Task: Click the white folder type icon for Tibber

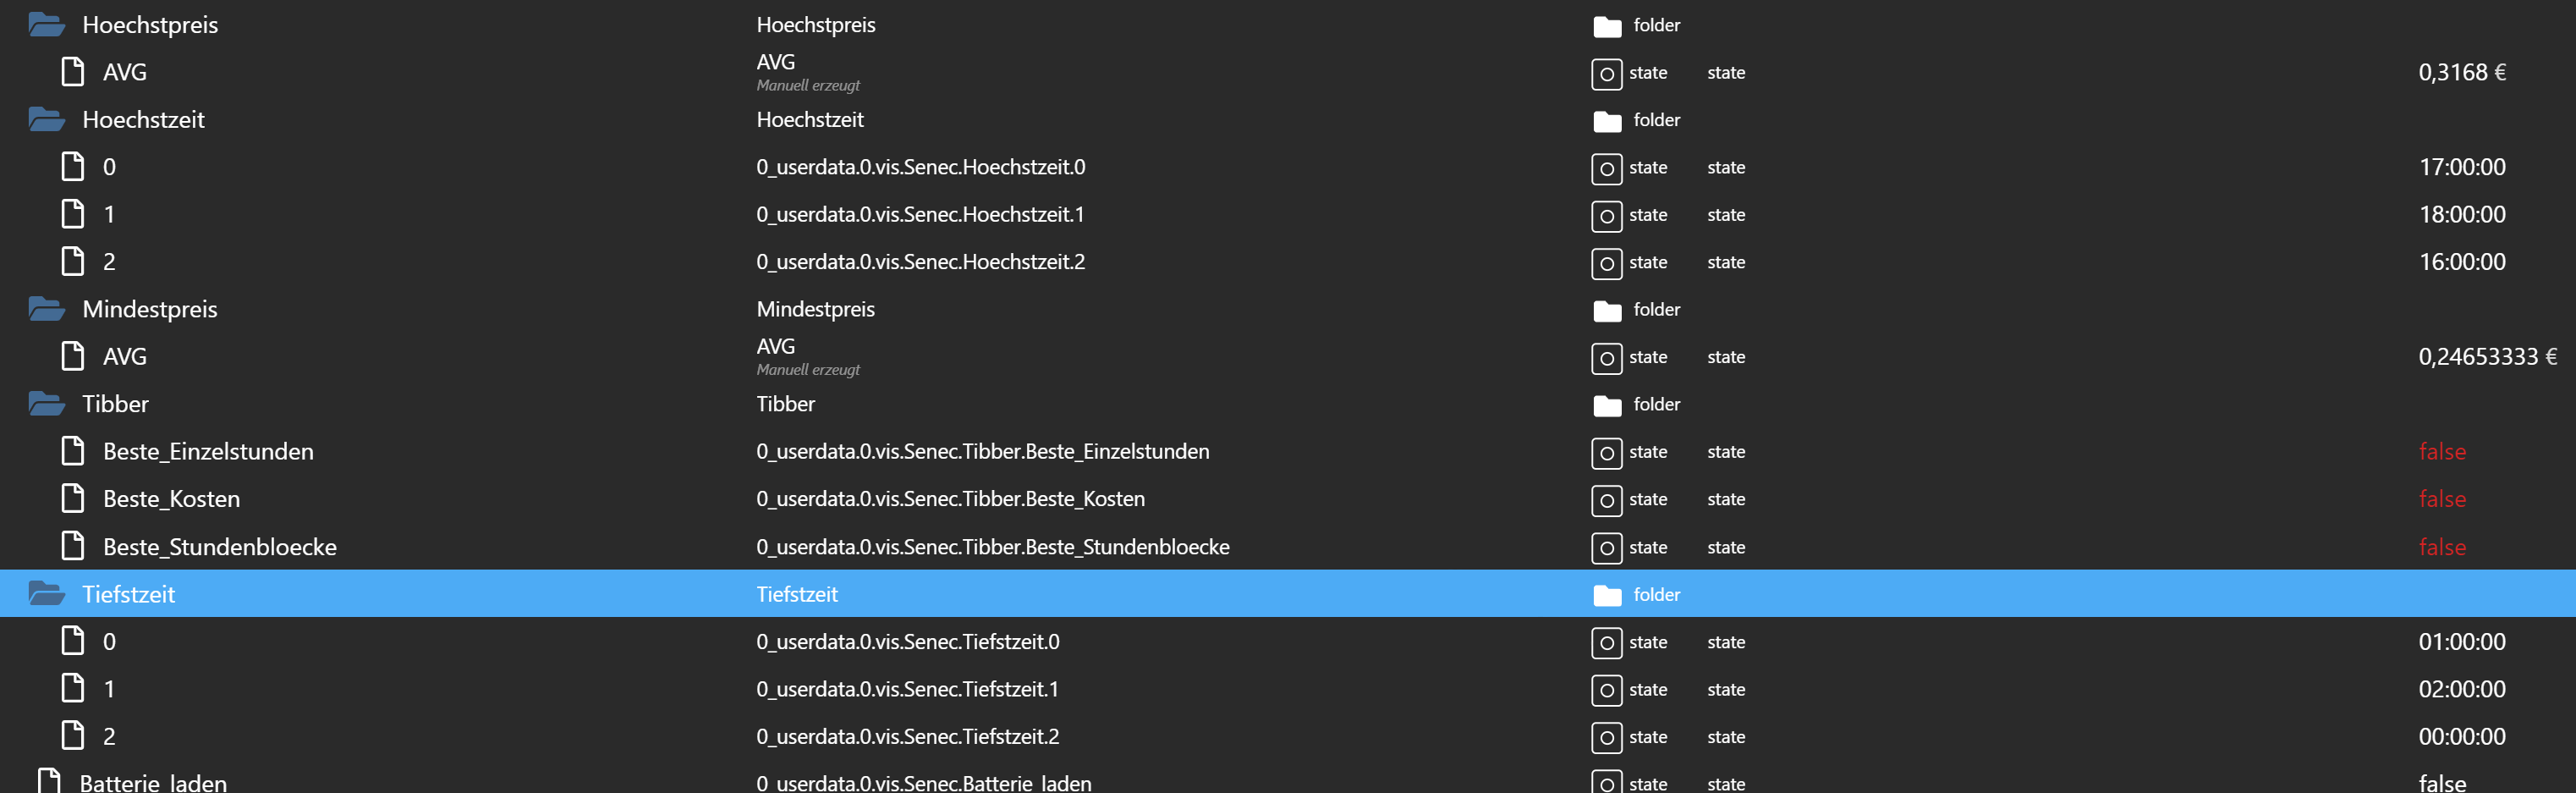Action: coord(1607,406)
